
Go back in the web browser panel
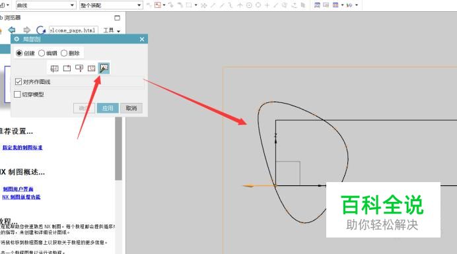pos(12,30)
